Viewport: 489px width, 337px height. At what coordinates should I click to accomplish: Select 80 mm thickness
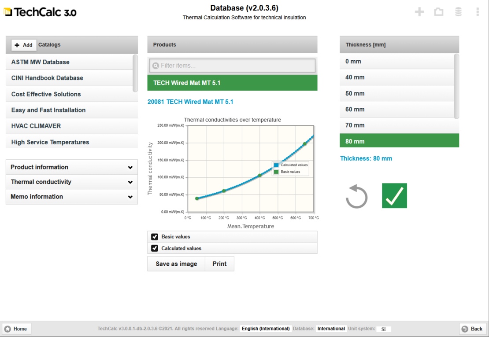(399, 141)
